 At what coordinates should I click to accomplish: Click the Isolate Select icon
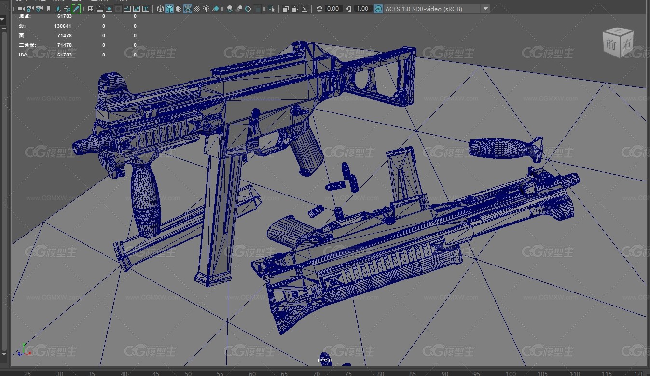pos(272,9)
